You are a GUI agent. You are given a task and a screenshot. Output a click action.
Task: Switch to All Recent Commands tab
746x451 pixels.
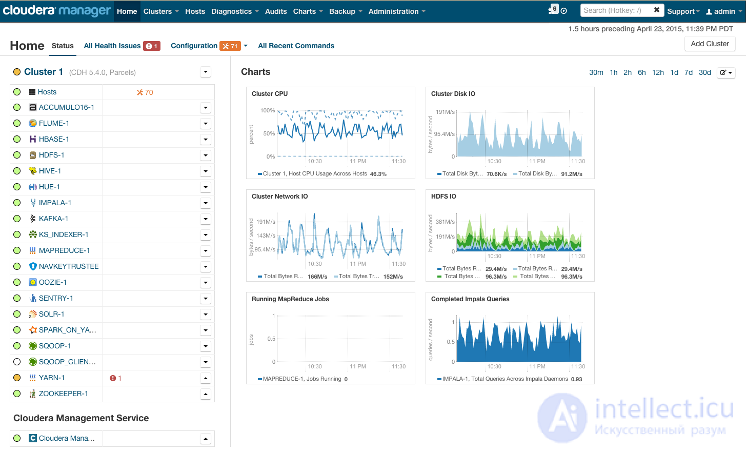296,46
